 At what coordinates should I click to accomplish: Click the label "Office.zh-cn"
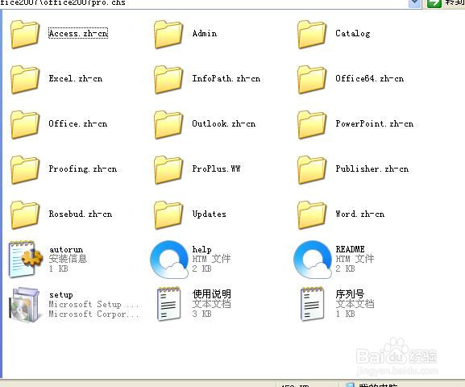pos(78,123)
